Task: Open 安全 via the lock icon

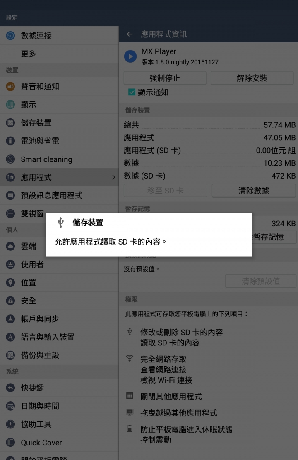Action: click(10, 301)
